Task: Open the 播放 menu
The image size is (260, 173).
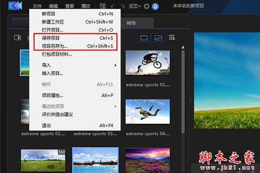Action: click(86, 6)
